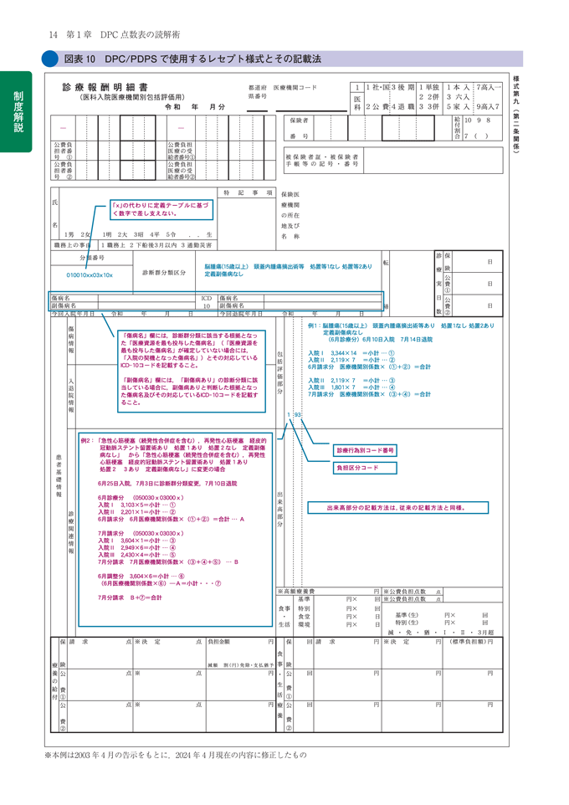
Task: Select the 2女 gender option
Action: (85, 234)
